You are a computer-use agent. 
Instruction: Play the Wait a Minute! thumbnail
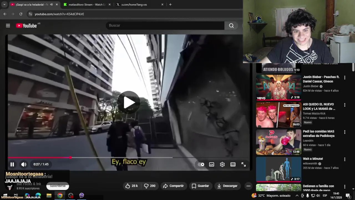tap(278, 169)
